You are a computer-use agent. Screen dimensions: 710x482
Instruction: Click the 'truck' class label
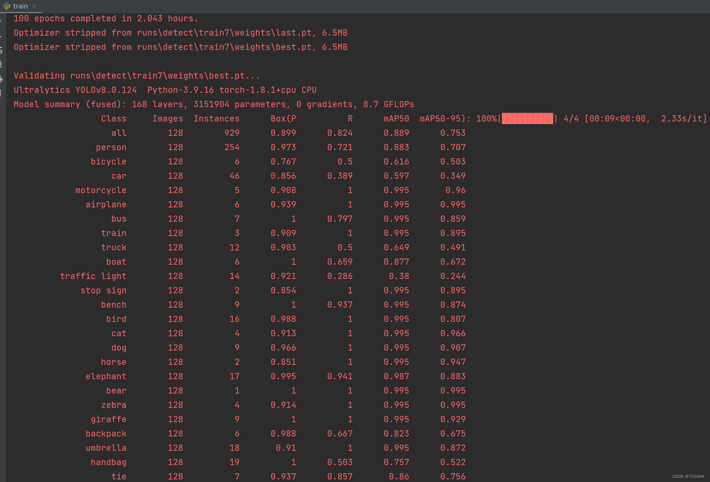pyautogui.click(x=114, y=247)
